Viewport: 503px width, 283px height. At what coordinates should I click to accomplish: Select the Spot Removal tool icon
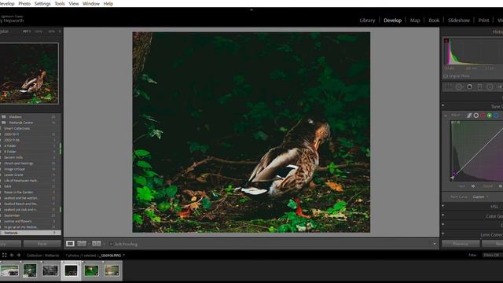[459, 87]
